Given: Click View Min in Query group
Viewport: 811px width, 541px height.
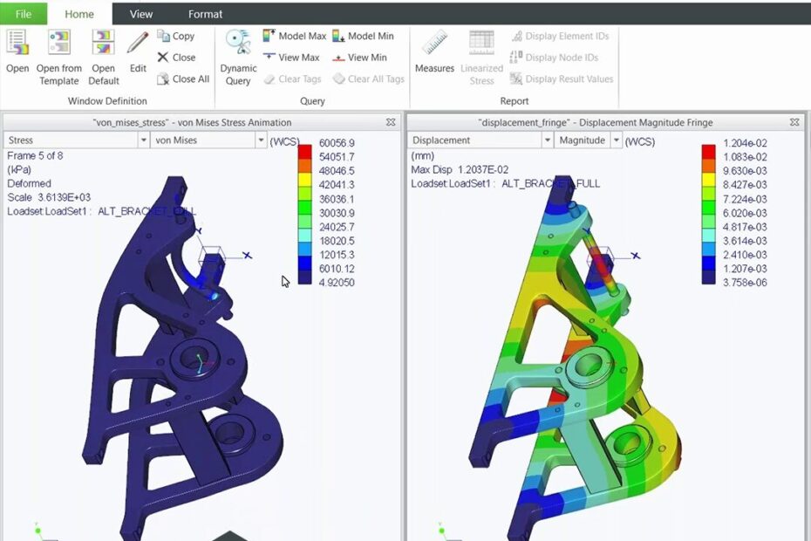Looking at the screenshot, I should click(x=359, y=58).
